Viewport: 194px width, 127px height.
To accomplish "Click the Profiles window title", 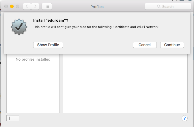I will click(x=97, y=6).
